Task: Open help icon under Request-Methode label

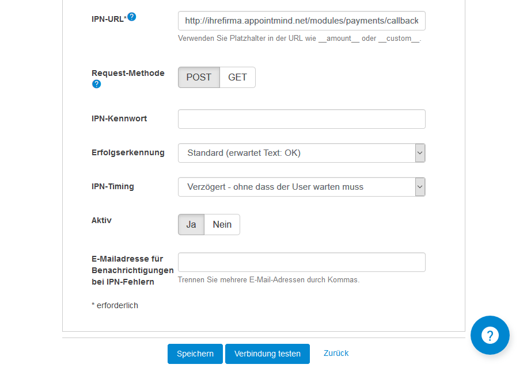Action: click(x=96, y=84)
